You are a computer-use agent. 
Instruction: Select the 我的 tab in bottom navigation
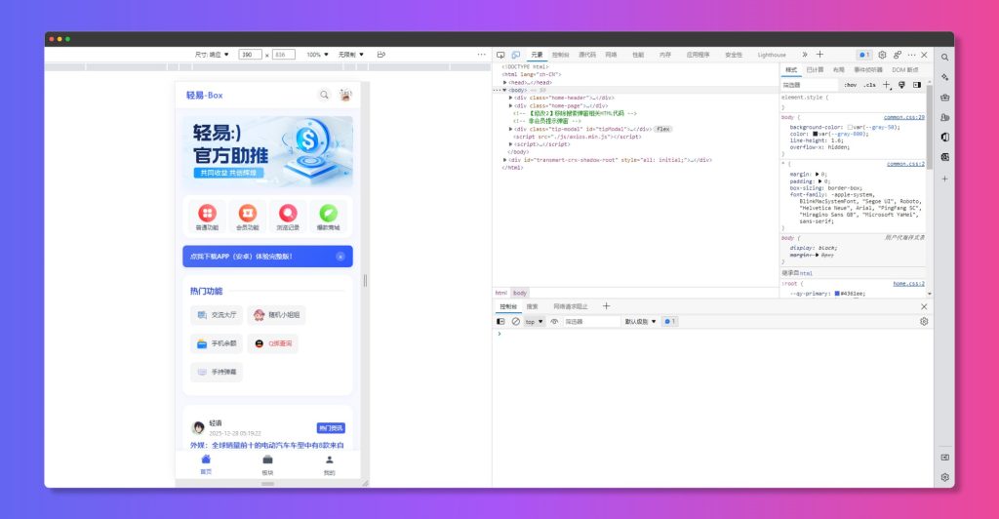(329, 463)
